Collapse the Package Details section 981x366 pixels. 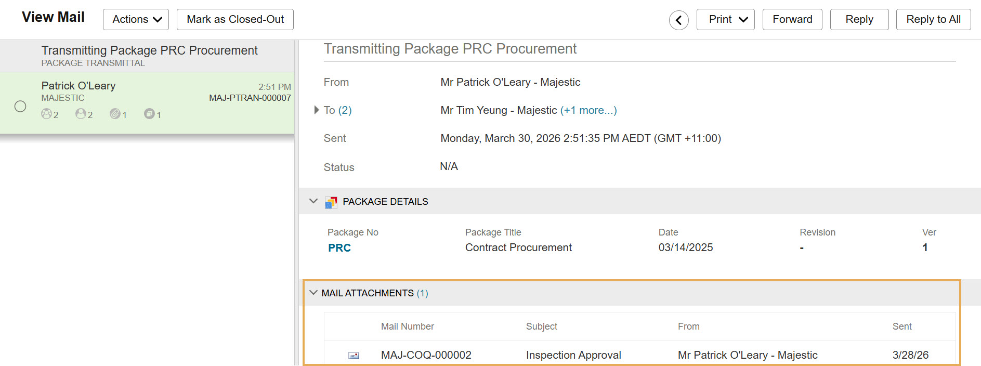pos(313,201)
